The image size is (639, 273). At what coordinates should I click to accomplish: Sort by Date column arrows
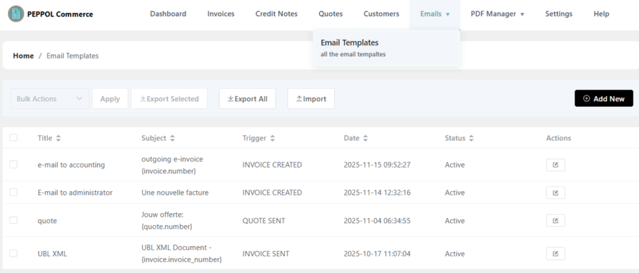(x=366, y=138)
